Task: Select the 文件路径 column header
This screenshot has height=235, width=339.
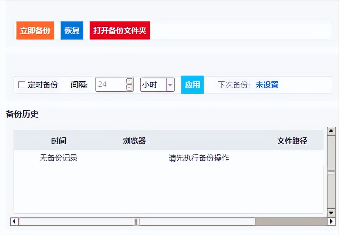Action: (x=292, y=140)
